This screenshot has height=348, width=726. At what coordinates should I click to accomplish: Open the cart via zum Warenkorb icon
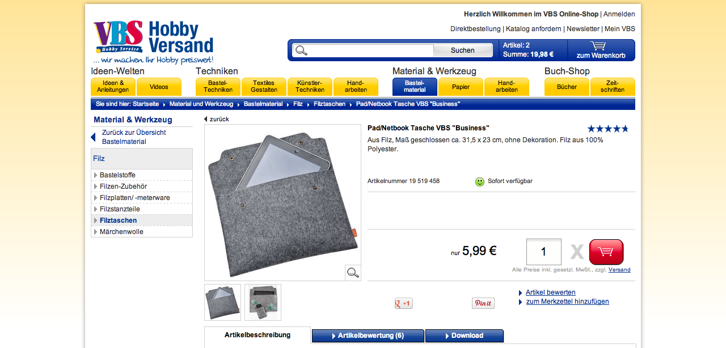click(601, 50)
